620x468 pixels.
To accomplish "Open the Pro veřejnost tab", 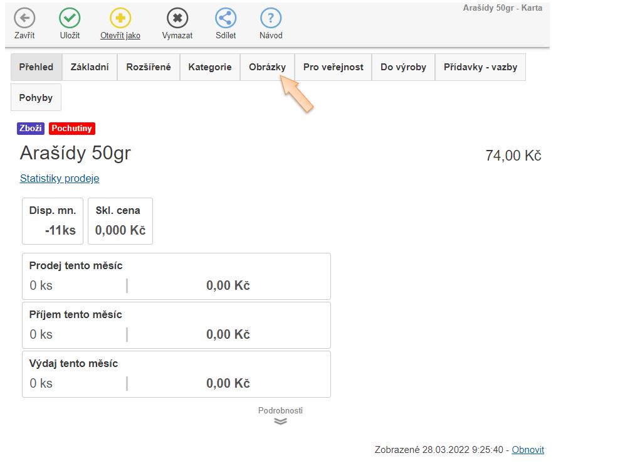I will click(x=333, y=67).
